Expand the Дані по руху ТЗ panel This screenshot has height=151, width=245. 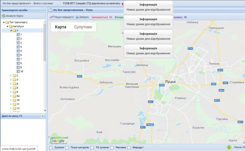[x=43, y=116]
